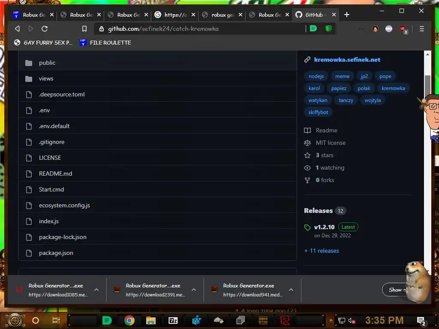The height and width of the screenshot is (329, 439).
Task: Click the nodejs topic tag
Action: pos(316,76)
